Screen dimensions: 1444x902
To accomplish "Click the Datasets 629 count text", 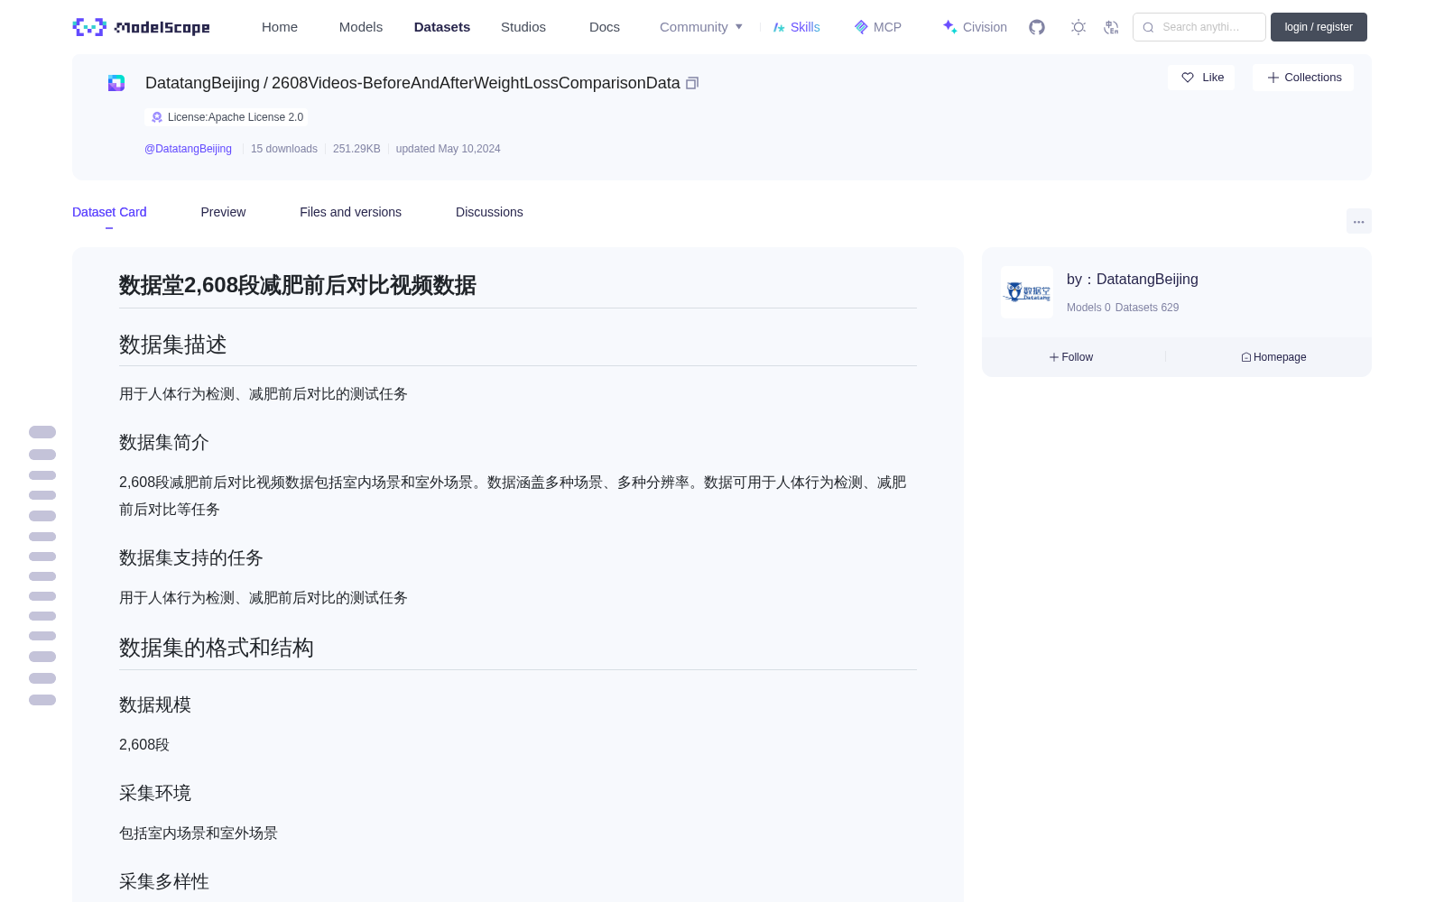I will [x=1147, y=308].
